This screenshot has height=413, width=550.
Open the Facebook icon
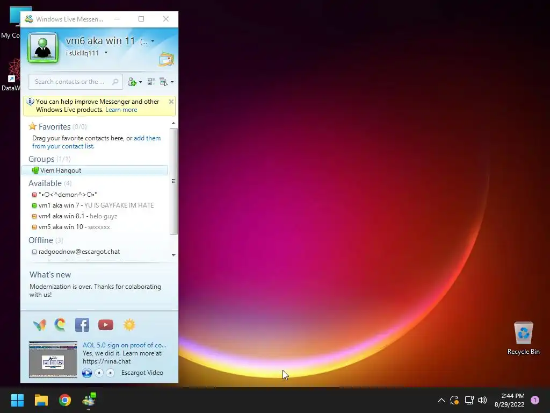pos(82,325)
